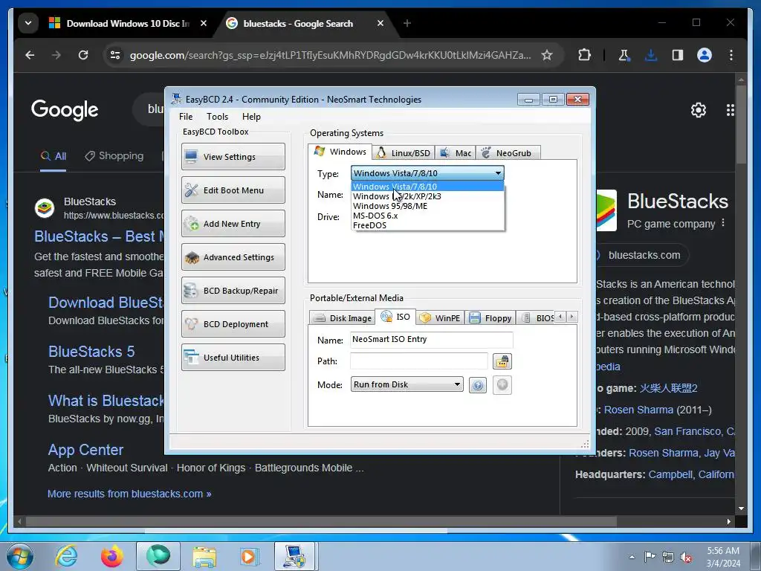
Task: Switch to the BIOS media tab
Action: click(537, 318)
